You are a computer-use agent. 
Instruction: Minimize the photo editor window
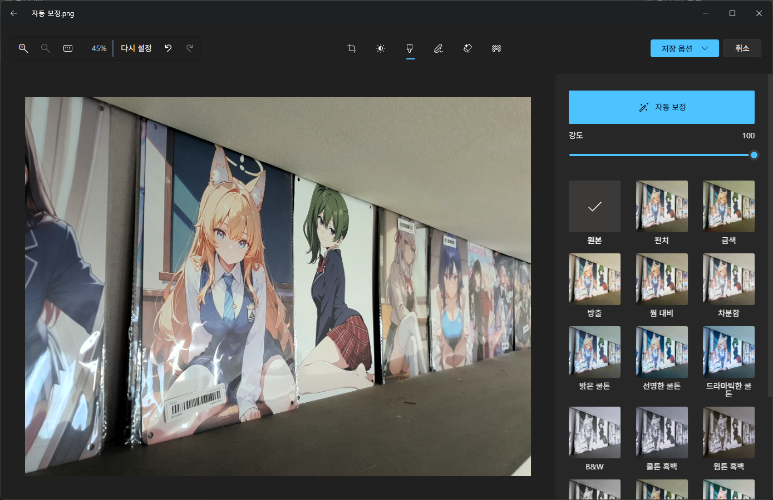(x=706, y=13)
